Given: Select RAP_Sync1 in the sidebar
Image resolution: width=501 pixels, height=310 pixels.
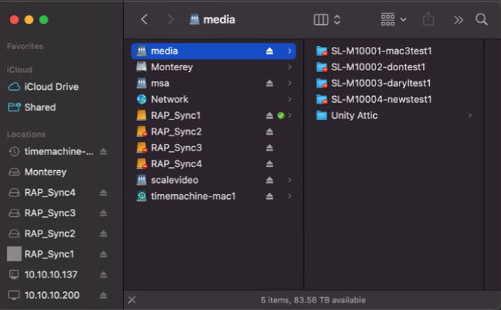Looking at the screenshot, I should pyautogui.click(x=41, y=254).
